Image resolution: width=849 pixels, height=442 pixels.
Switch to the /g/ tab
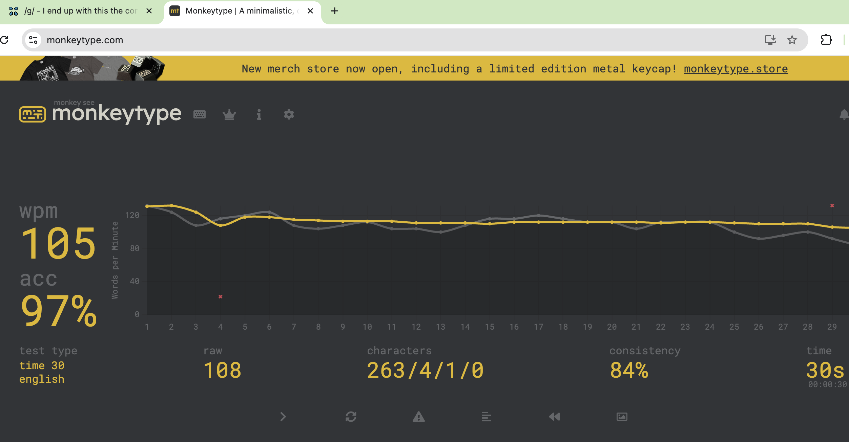(81, 12)
